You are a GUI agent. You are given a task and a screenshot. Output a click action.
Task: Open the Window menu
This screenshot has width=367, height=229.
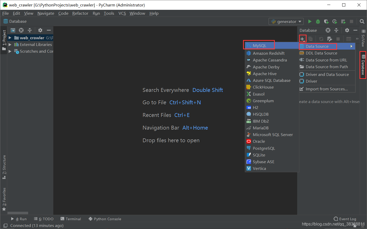(x=137, y=13)
